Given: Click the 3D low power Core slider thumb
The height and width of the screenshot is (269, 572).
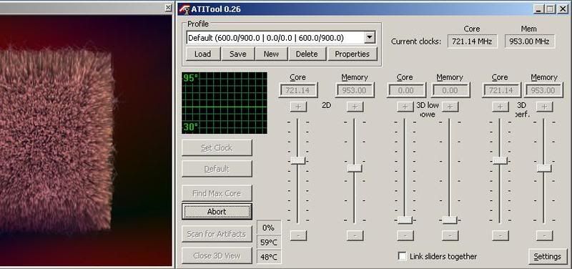Looking at the screenshot, I should point(405,220).
